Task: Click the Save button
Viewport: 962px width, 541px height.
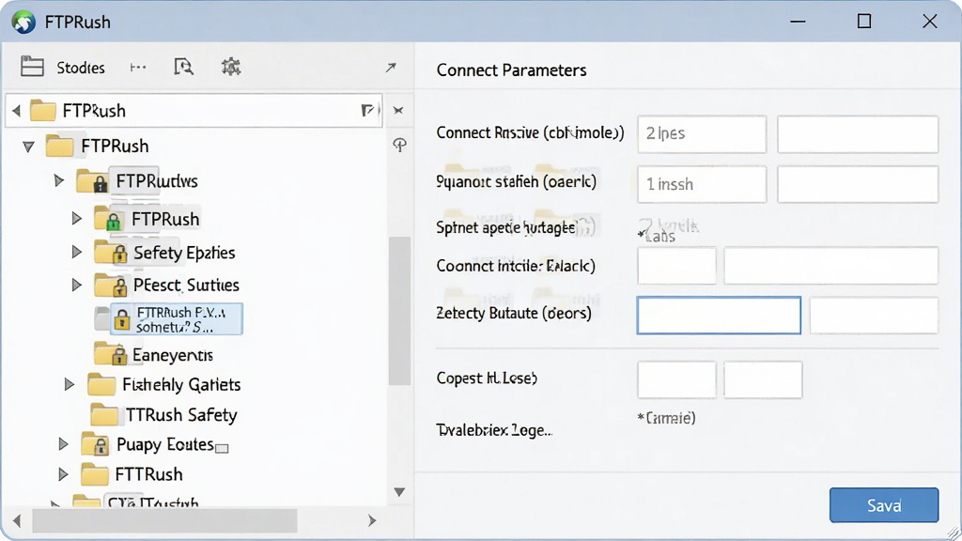Action: click(x=884, y=504)
